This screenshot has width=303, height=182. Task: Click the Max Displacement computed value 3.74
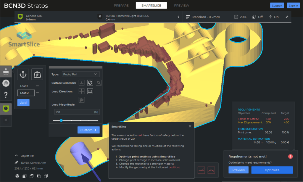pyautogui.click(x=268, y=123)
